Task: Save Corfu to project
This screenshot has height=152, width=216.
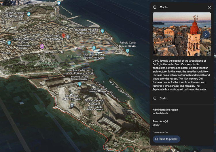Action: tap(166, 139)
